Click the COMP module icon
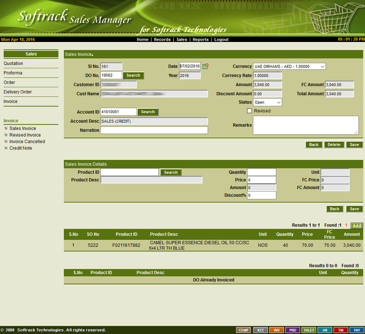 tap(244, 330)
